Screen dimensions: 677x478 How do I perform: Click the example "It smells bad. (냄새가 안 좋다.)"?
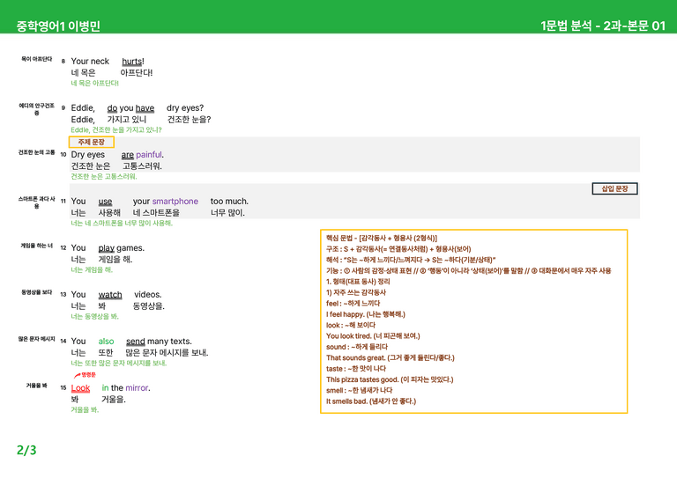click(x=371, y=401)
